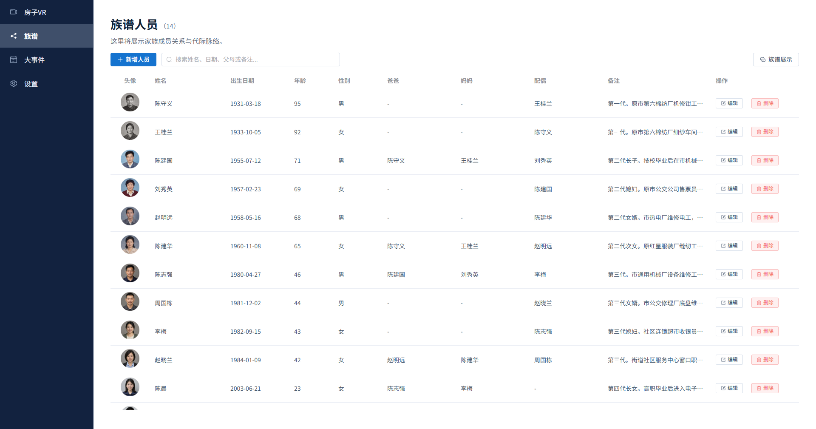Delete the 王桂兰 record
The image size is (816, 429).
point(765,132)
